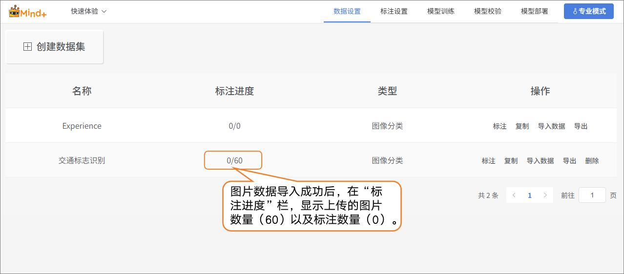Click the 专业模式 button

tap(588, 11)
